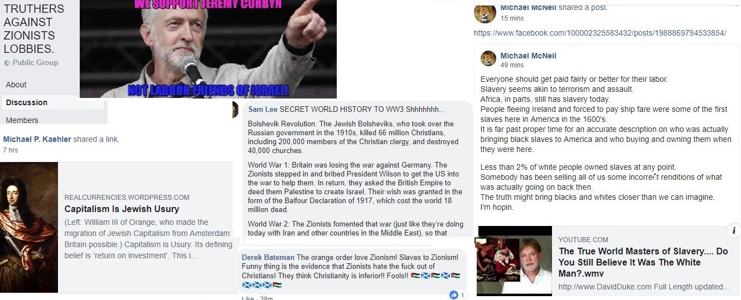Click the Derek Bateman commenter name
The width and height of the screenshot is (741, 300).
click(x=268, y=257)
